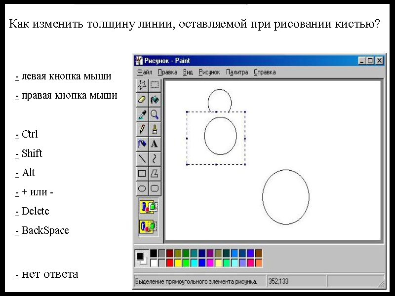Select the Airbrush spray tool
The image size is (395, 296).
click(x=142, y=144)
